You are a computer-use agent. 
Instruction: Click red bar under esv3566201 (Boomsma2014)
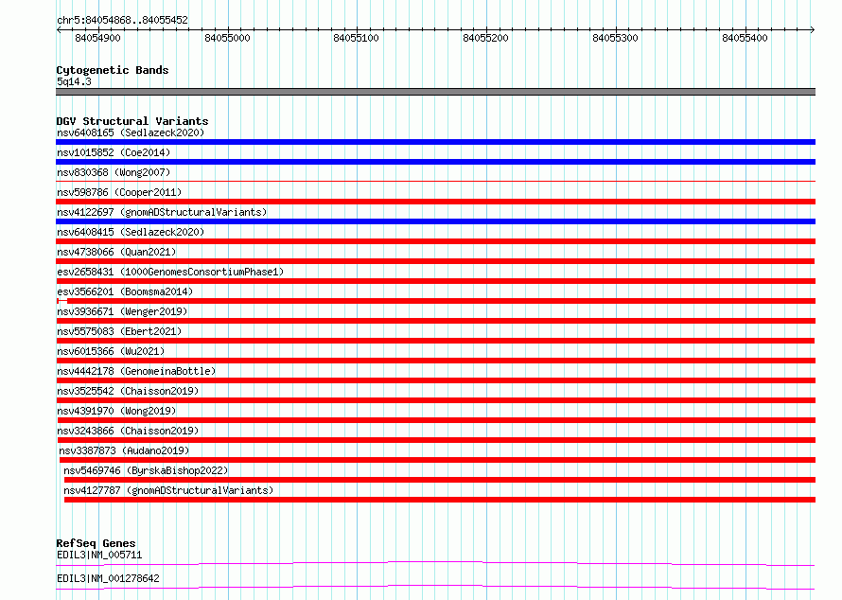(435, 301)
